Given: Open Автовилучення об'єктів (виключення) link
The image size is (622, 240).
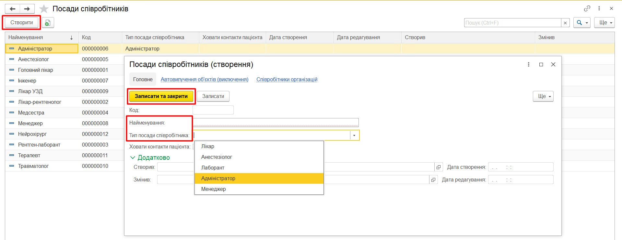Looking at the screenshot, I should click(x=204, y=79).
